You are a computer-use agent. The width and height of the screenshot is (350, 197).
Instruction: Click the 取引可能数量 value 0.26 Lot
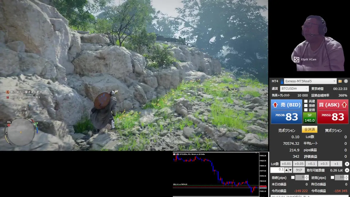pos(336,170)
